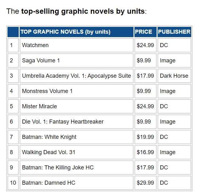219x195 pixels.
Task: Click Die Vol. 1: Fantasy Heartbreaker
Action: [63, 122]
